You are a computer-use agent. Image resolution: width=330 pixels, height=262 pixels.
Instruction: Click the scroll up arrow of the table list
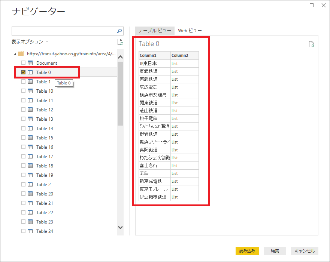point(120,57)
